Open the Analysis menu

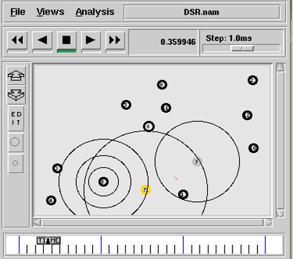pyautogui.click(x=95, y=12)
